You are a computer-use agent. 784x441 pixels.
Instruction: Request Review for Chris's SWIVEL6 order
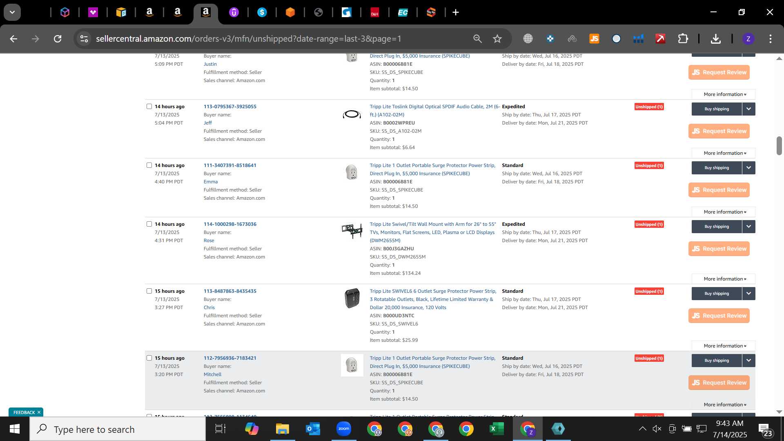(719, 316)
